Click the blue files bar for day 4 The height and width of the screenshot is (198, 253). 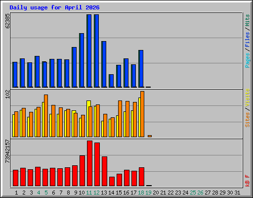(x=38, y=72)
